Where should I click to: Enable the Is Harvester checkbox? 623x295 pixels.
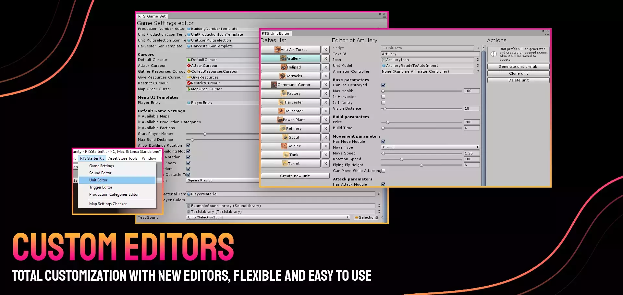click(x=383, y=97)
